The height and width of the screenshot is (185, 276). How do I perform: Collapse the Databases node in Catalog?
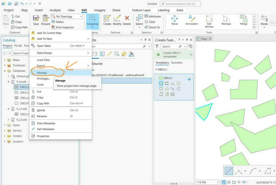[x=5, y=71]
